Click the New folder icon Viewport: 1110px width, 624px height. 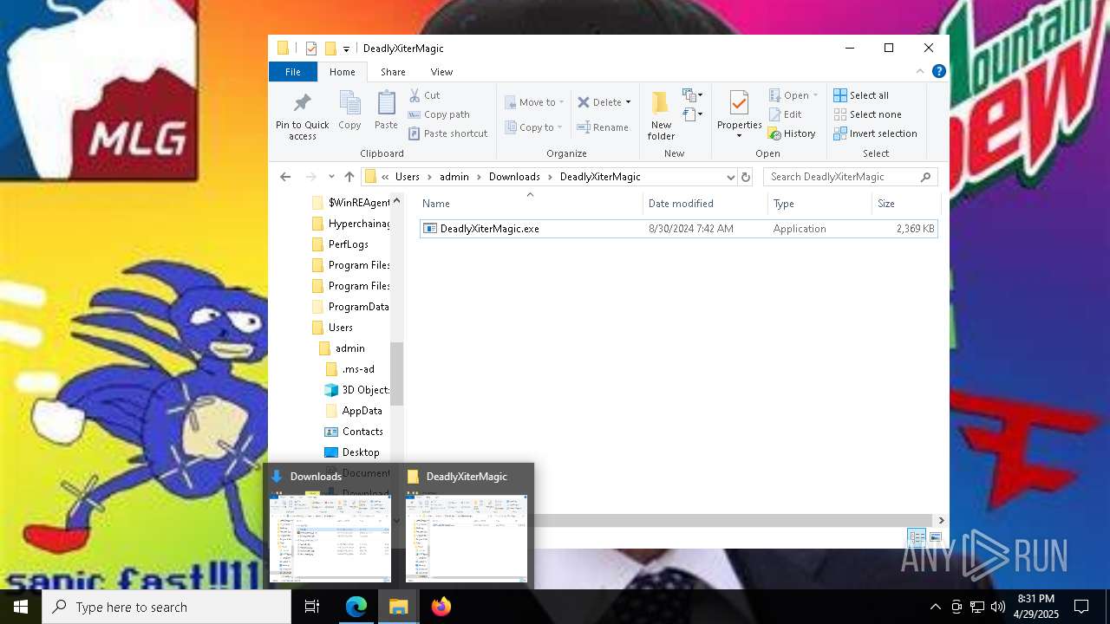coord(661,103)
